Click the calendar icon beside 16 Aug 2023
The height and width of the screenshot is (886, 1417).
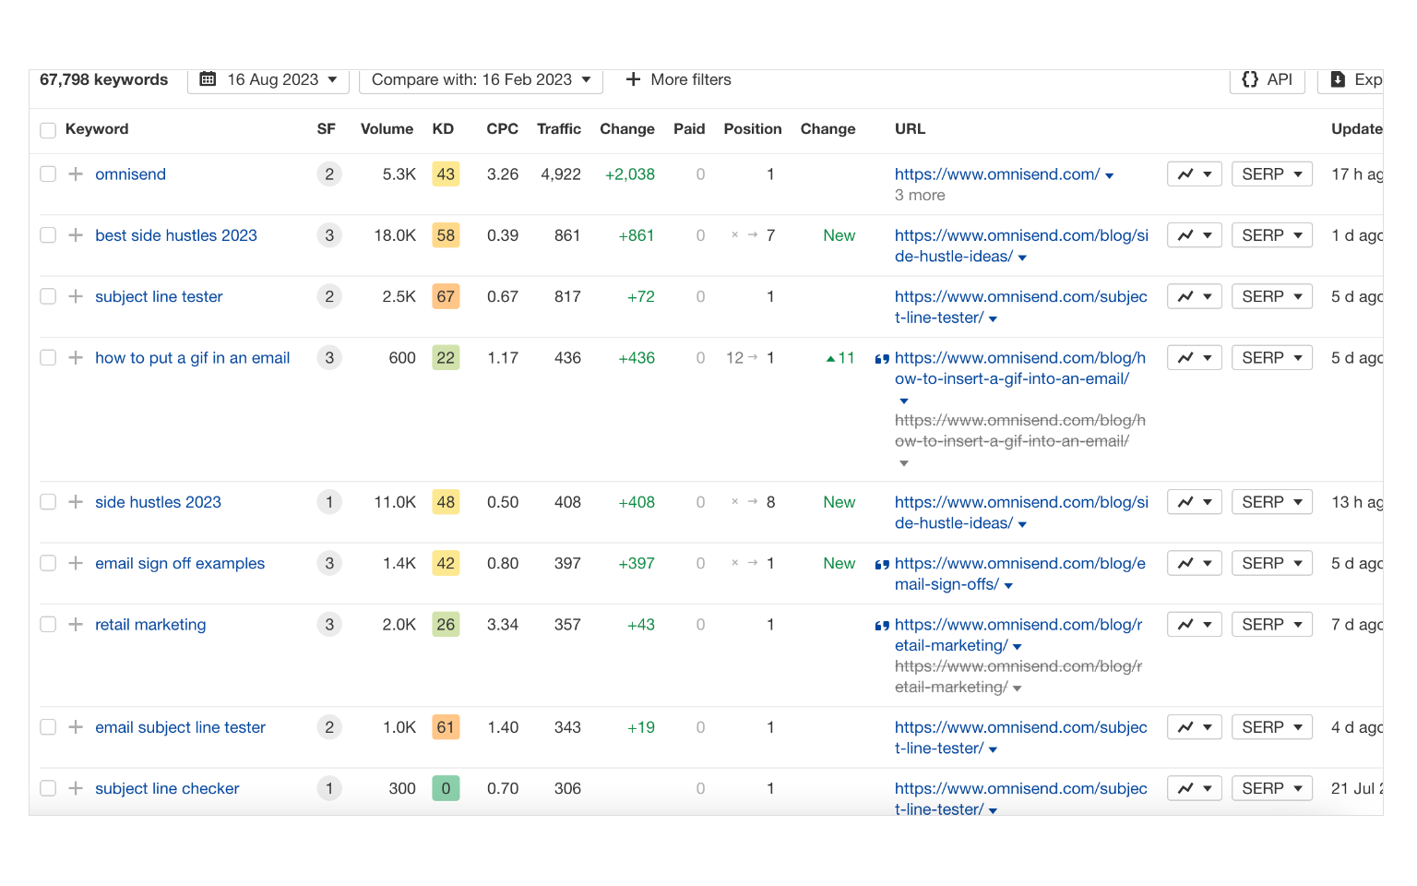[x=208, y=79]
